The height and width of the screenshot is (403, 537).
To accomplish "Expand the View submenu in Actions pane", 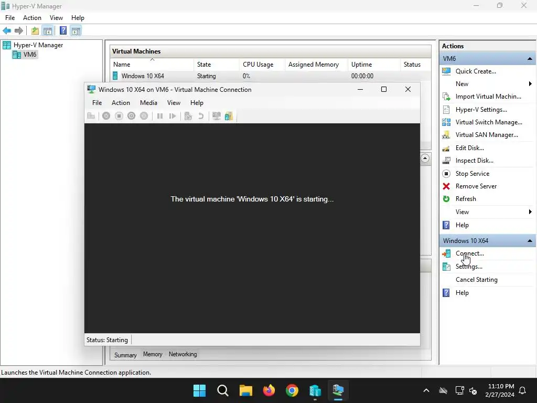I will pyautogui.click(x=530, y=212).
